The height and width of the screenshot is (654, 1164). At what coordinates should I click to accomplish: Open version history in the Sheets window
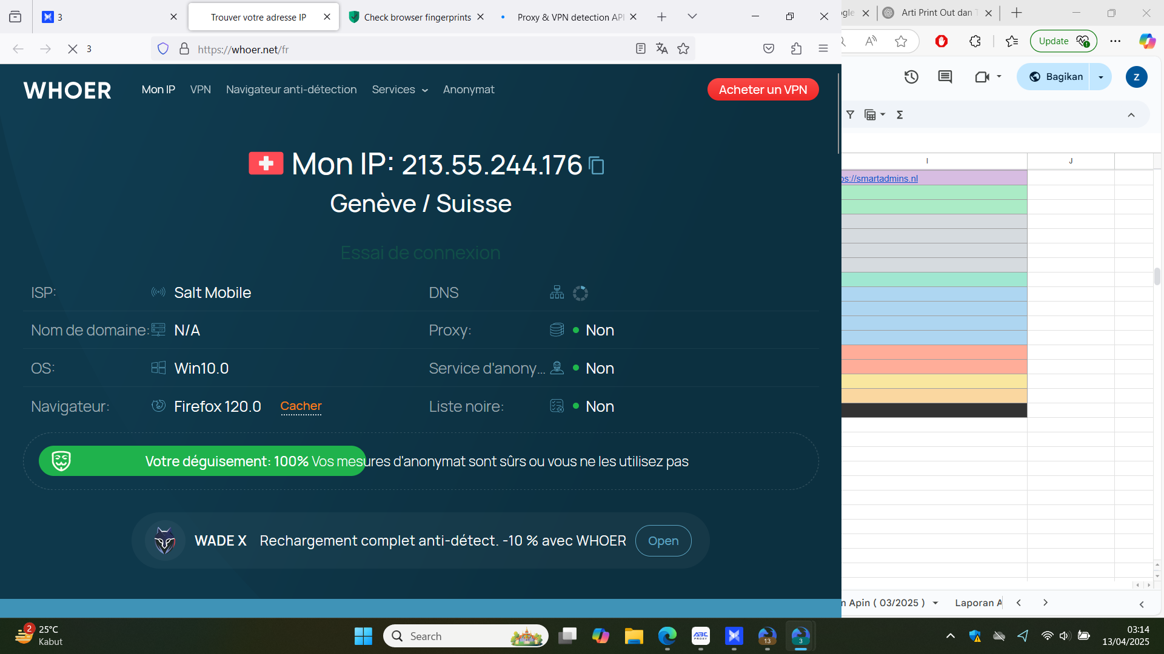(911, 77)
